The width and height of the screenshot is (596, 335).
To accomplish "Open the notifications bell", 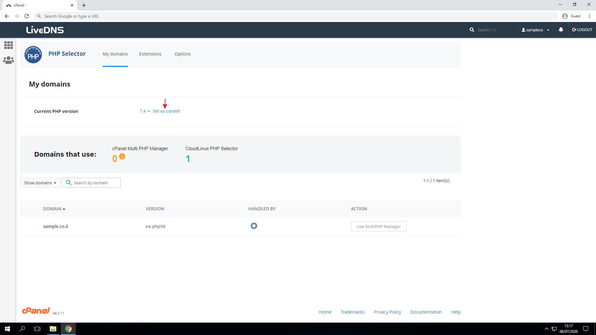I will click(x=561, y=29).
